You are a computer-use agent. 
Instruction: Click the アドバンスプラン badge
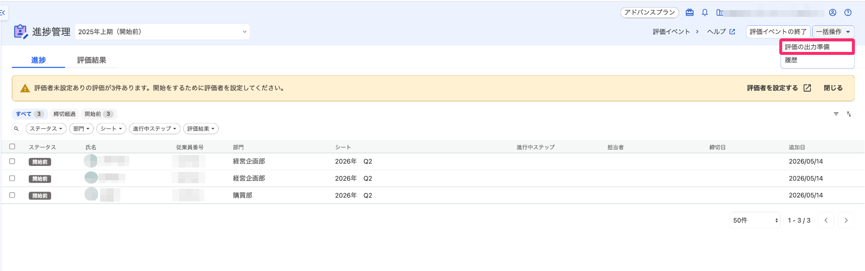pos(650,13)
